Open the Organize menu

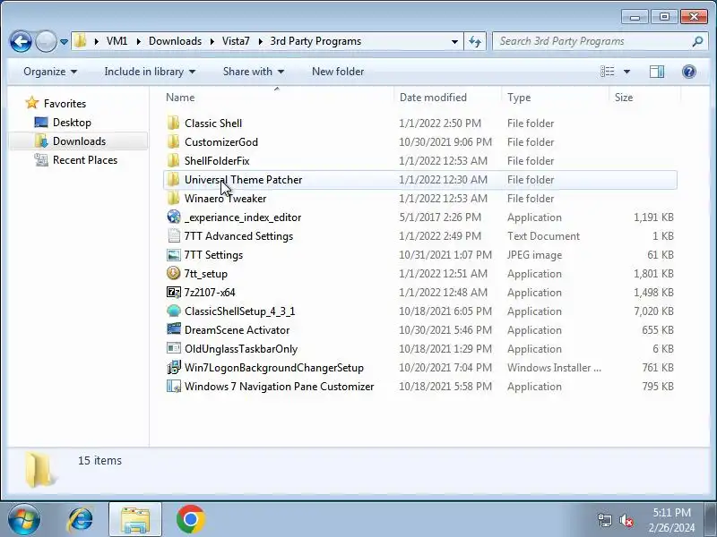[x=50, y=72]
